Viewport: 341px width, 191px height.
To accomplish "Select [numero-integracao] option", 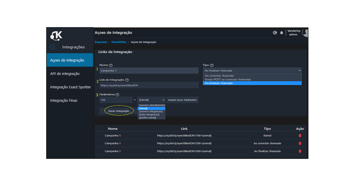I will [x=151, y=111].
